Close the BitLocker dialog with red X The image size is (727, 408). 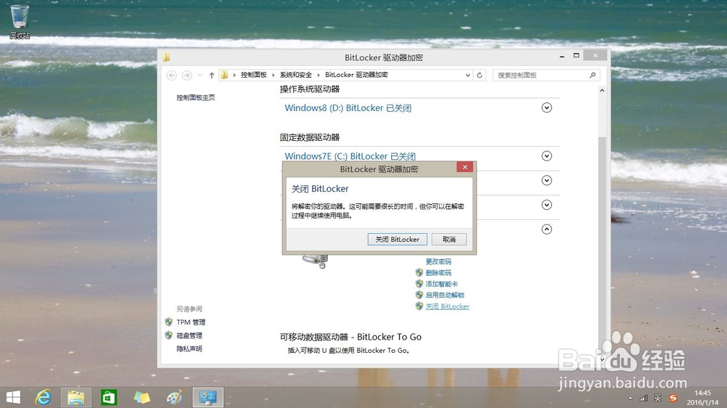465,167
